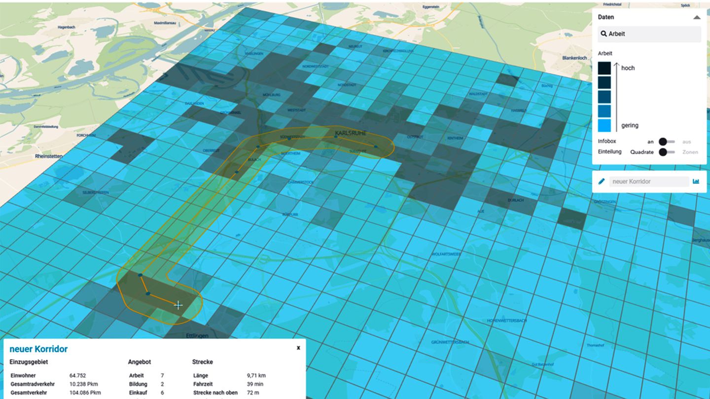
Task: Click the Bildung row in Angebot
Action: pos(146,384)
